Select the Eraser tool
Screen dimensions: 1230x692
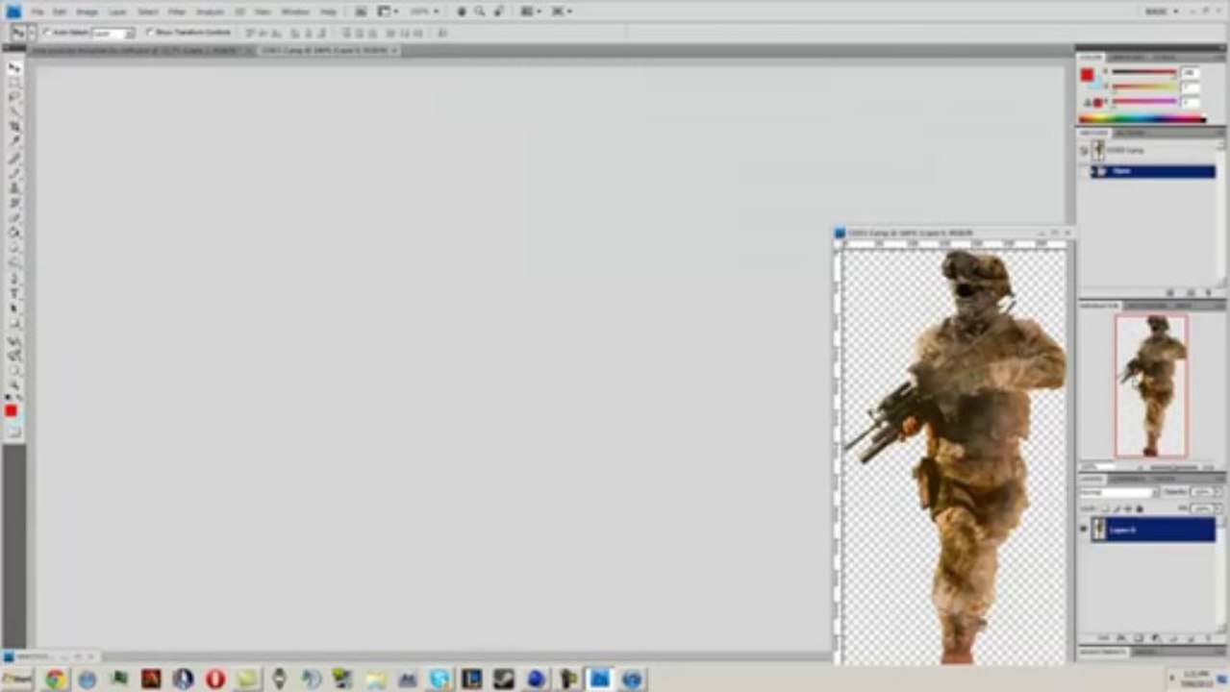click(14, 216)
